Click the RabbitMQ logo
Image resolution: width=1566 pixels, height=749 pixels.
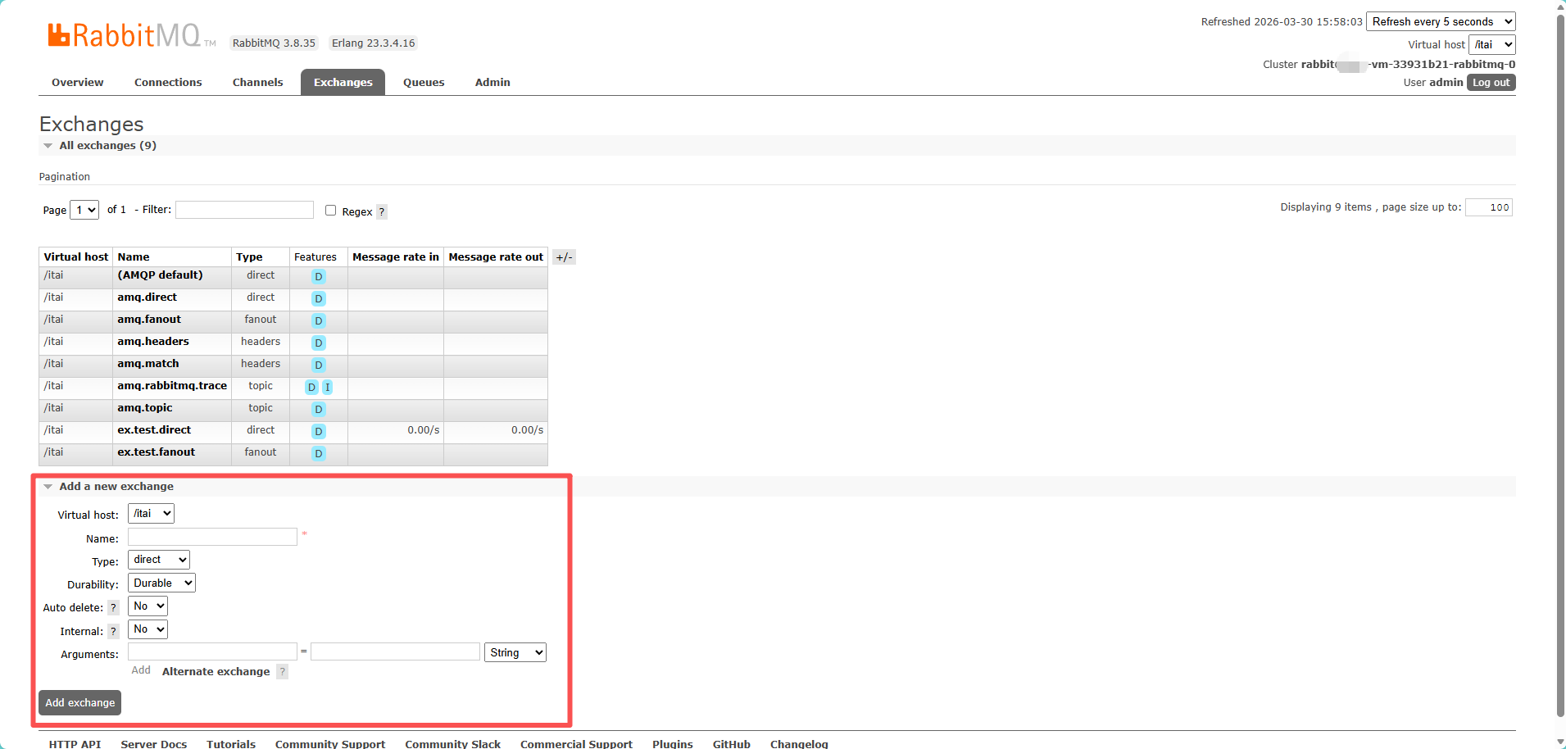click(124, 35)
